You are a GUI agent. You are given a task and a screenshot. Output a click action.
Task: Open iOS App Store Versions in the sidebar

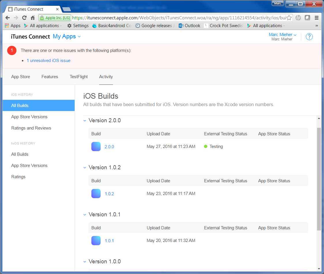[x=29, y=117]
